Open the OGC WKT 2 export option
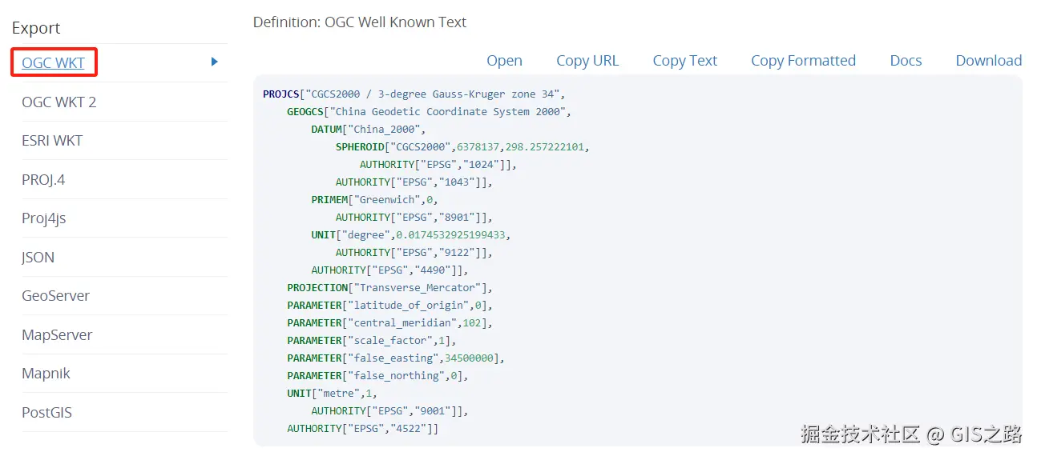Image resolution: width=1037 pixels, height=460 pixels. coord(59,102)
